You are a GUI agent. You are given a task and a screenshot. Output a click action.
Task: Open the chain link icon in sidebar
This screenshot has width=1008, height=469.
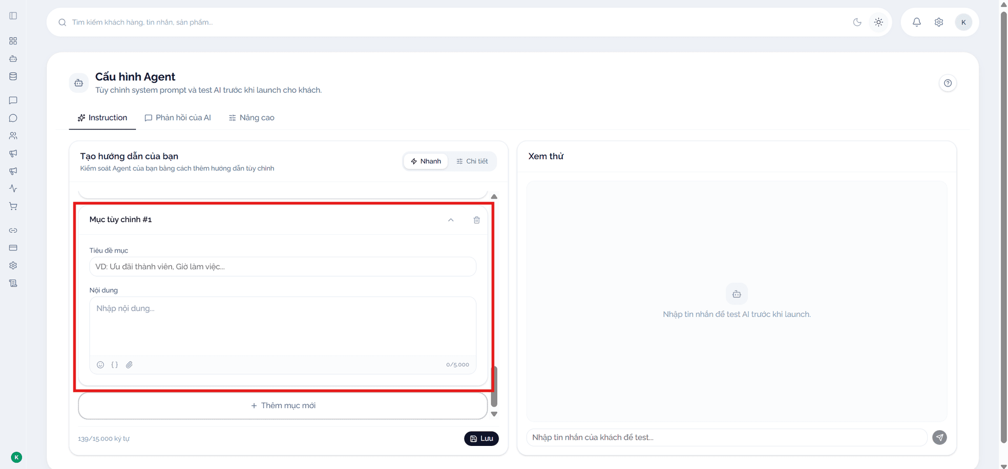point(13,231)
